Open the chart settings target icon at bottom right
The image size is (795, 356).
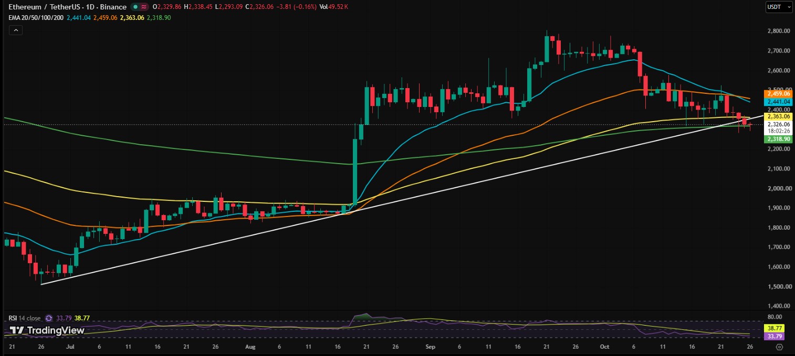779,347
